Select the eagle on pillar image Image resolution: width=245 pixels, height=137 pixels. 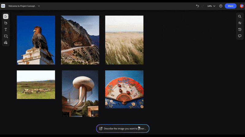pyautogui.click(x=36, y=40)
